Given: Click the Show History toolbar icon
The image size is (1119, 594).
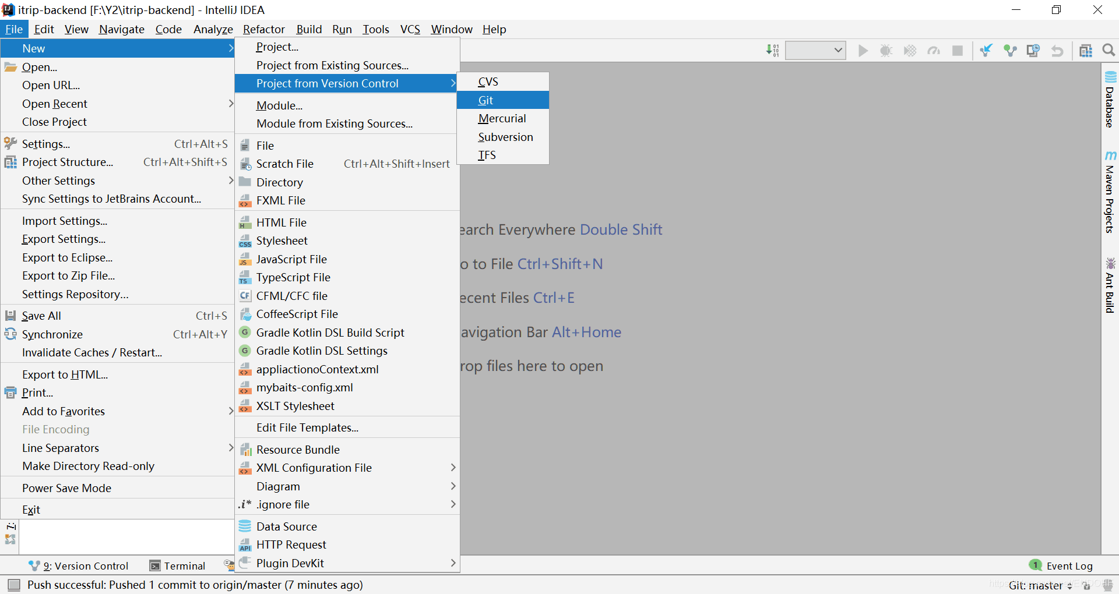Looking at the screenshot, I should click(1033, 51).
